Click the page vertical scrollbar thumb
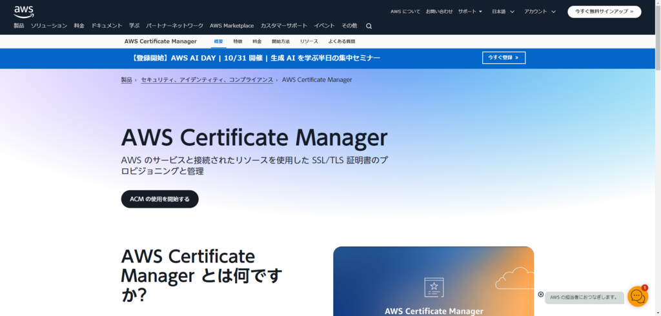This screenshot has height=316, width=661. pos(658,38)
